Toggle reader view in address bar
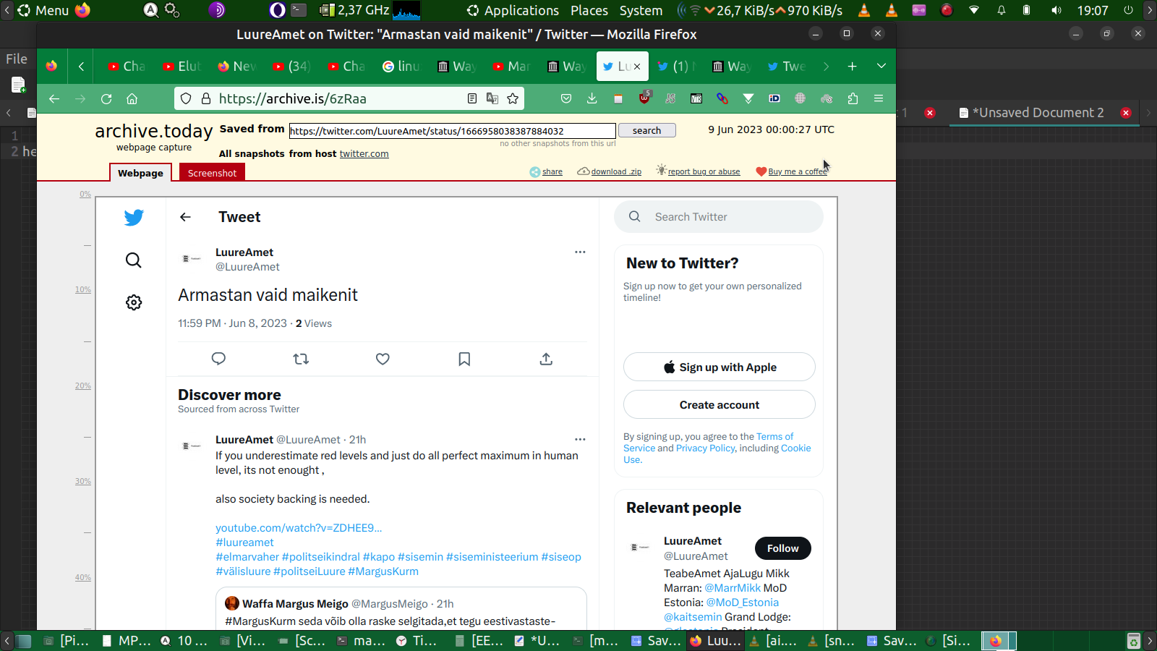 pos(472,98)
